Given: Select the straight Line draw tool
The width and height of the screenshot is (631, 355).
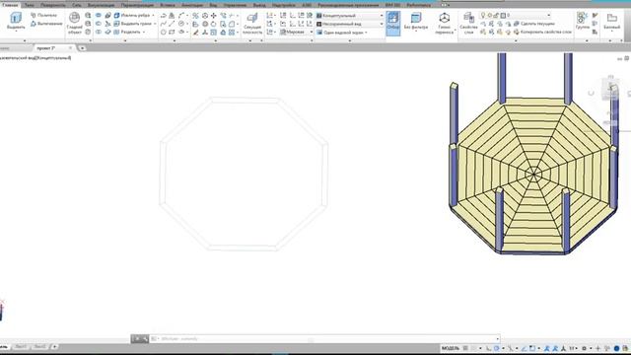Looking at the screenshot, I should pos(172,24).
